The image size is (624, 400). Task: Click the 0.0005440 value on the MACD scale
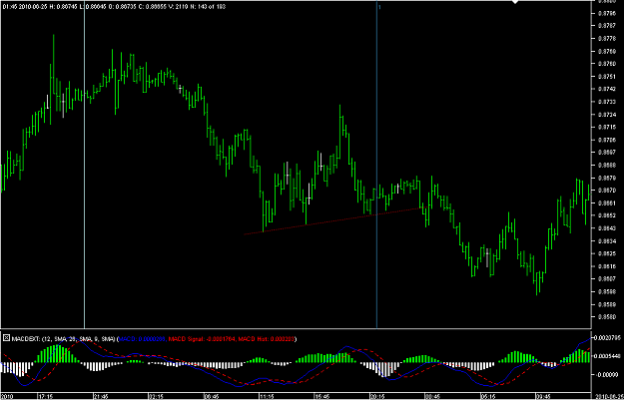[607, 356]
